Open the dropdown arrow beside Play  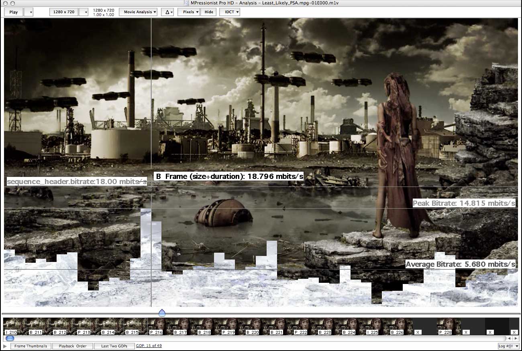point(29,12)
